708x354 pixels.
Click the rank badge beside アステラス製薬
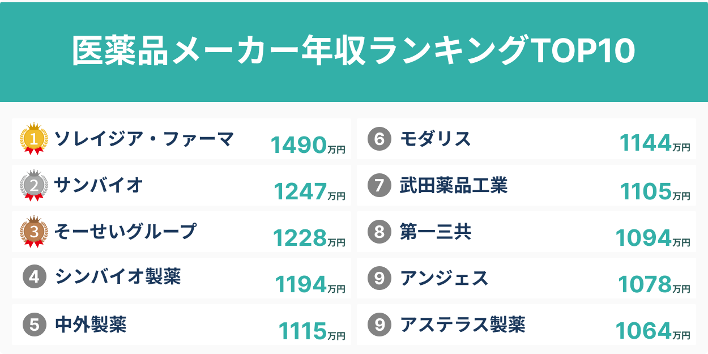point(379,325)
